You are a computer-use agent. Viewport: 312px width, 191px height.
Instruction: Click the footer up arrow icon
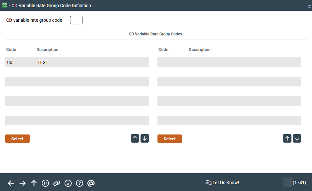tap(34, 183)
